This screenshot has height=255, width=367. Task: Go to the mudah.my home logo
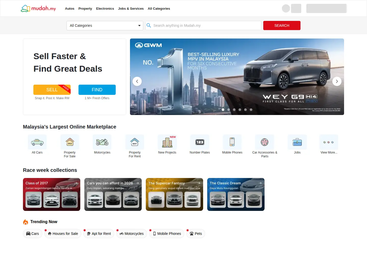point(38,8)
